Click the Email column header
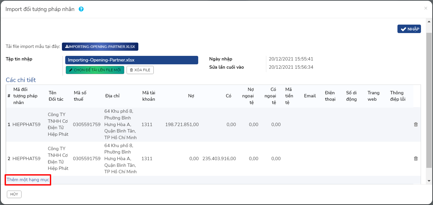This screenshot has width=433, height=205. coord(310,96)
